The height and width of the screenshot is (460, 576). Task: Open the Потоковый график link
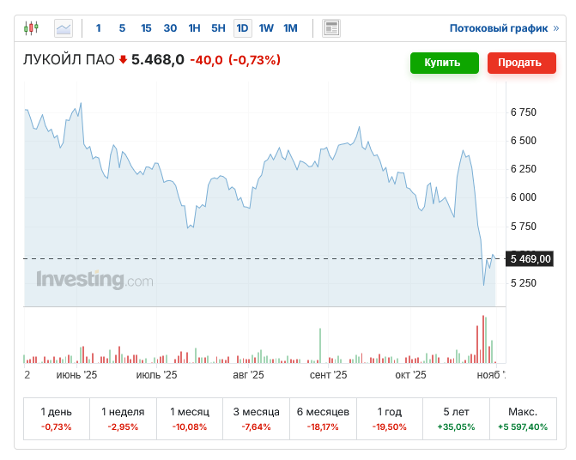(498, 28)
